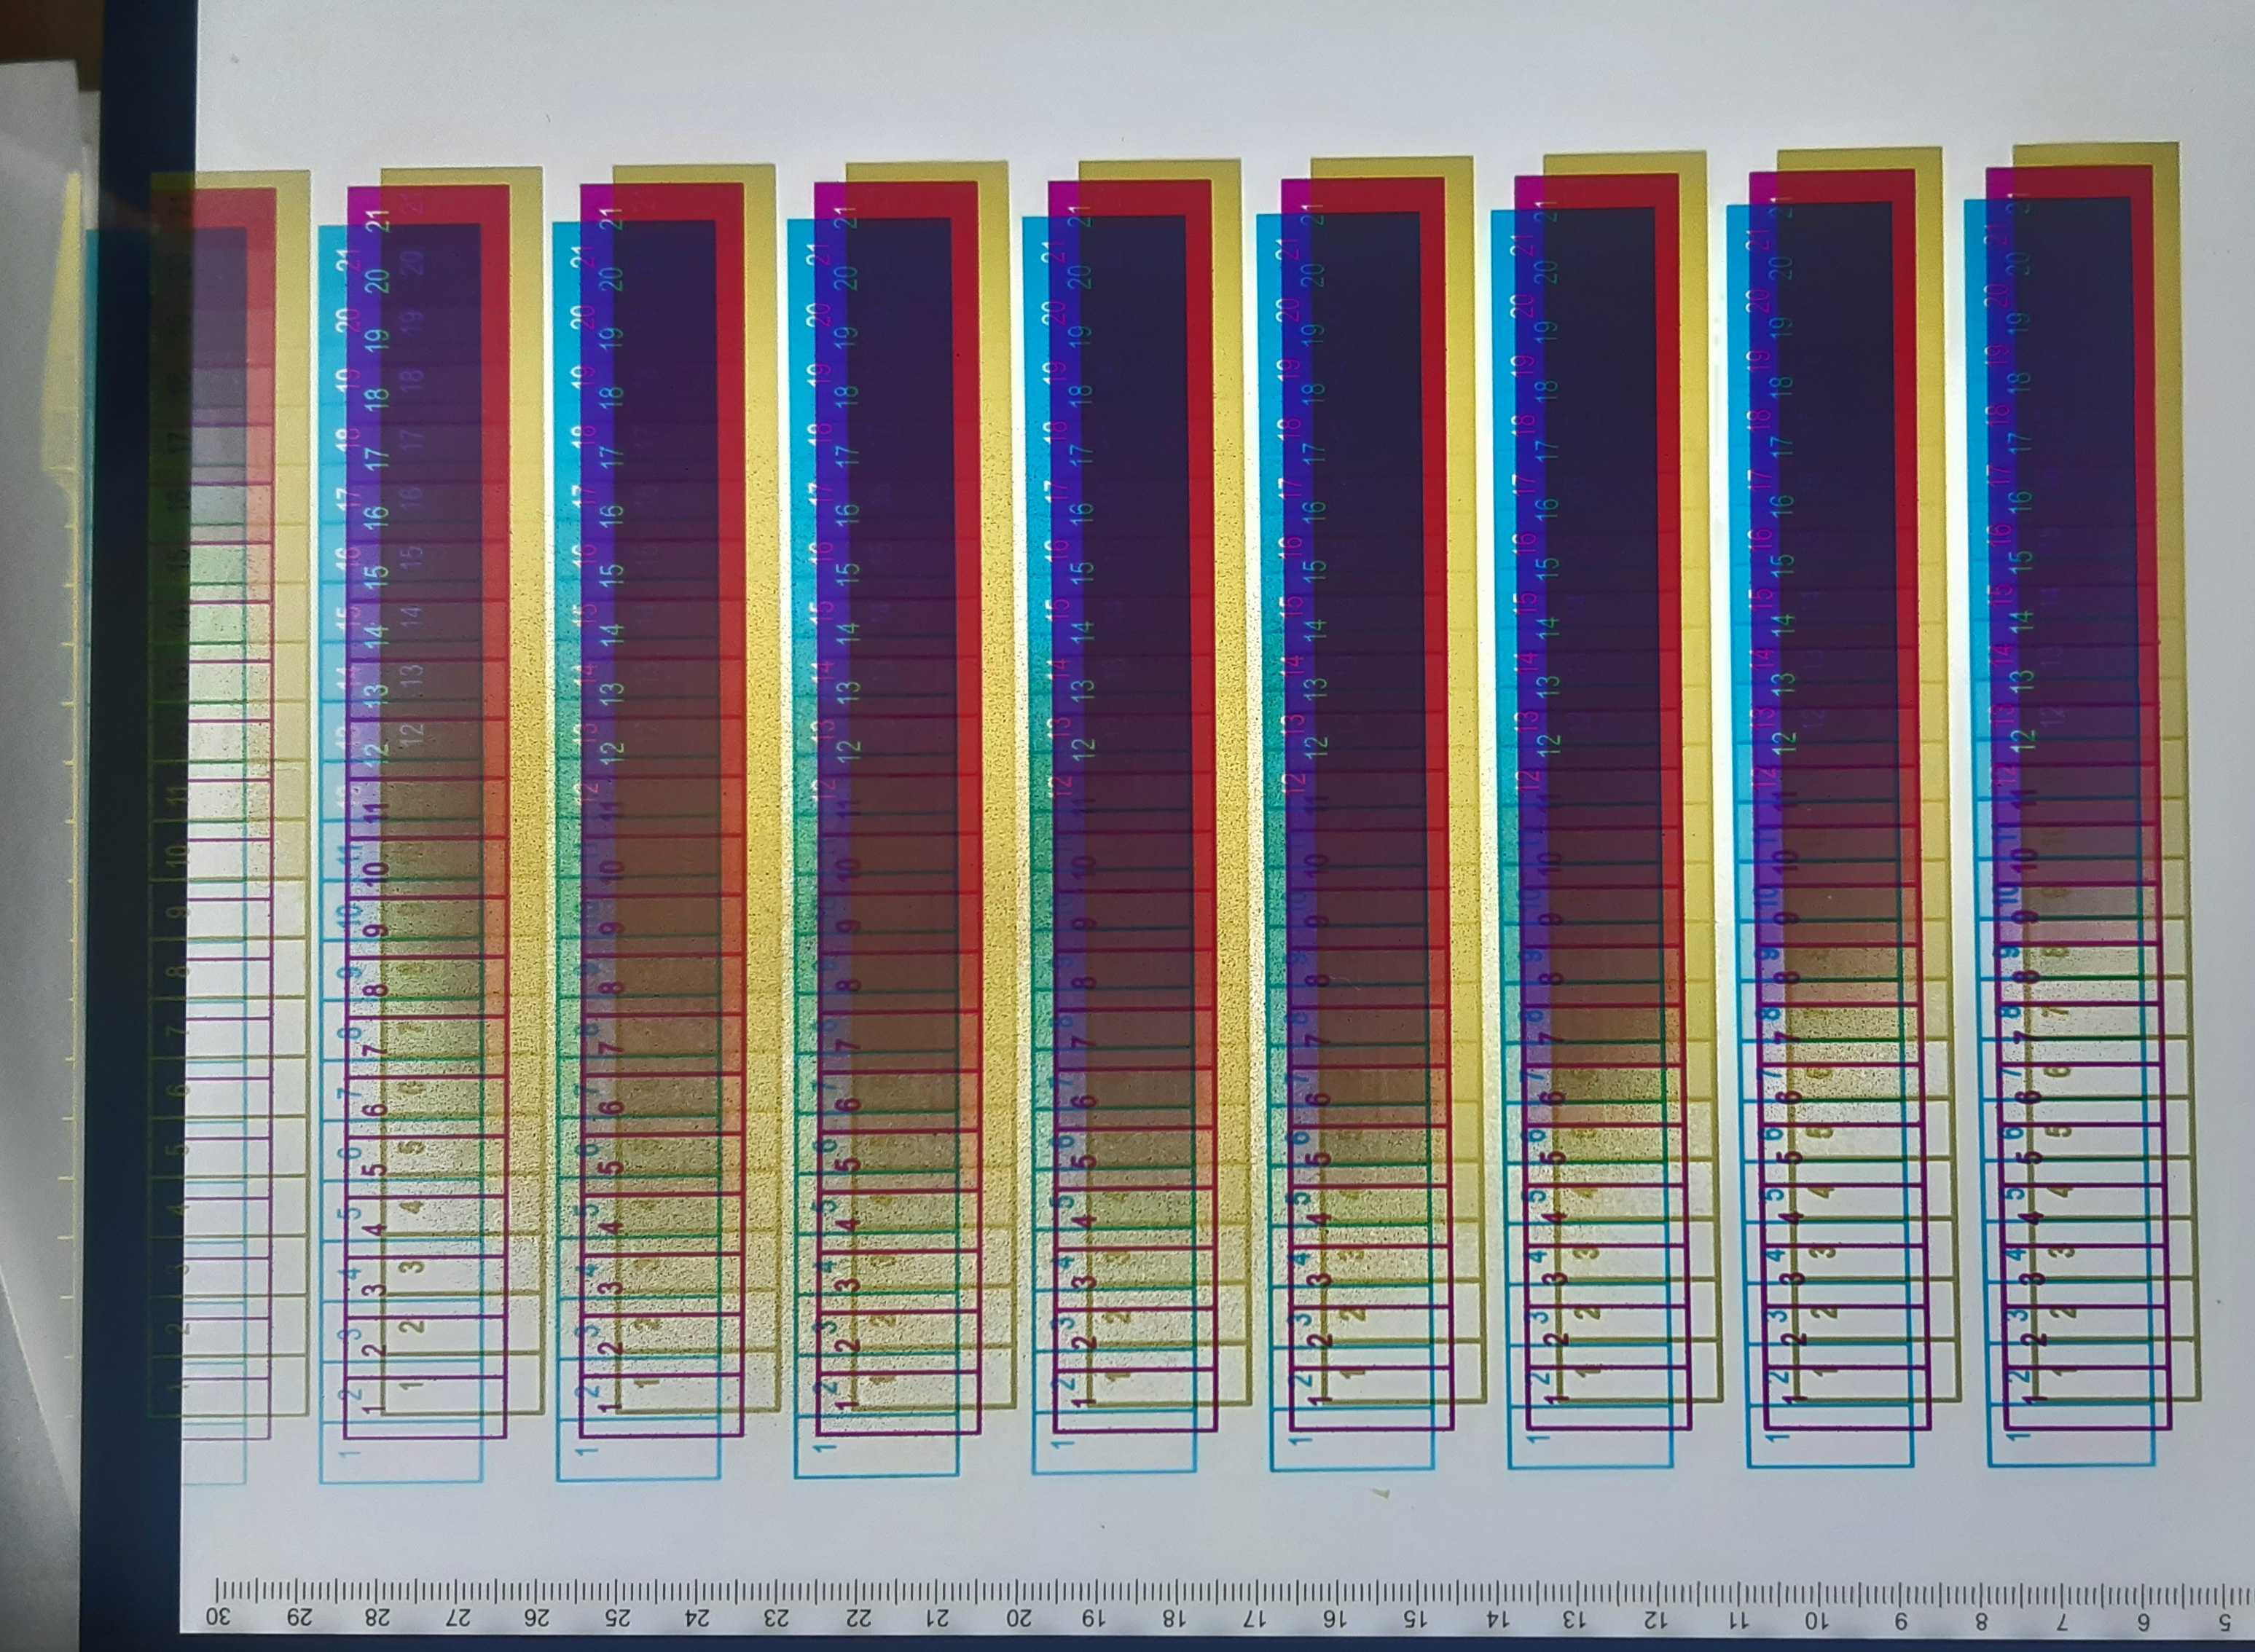This screenshot has height=1652, width=2255.
Task: Click the ruler number 25
Action: pyautogui.click(x=619, y=1616)
